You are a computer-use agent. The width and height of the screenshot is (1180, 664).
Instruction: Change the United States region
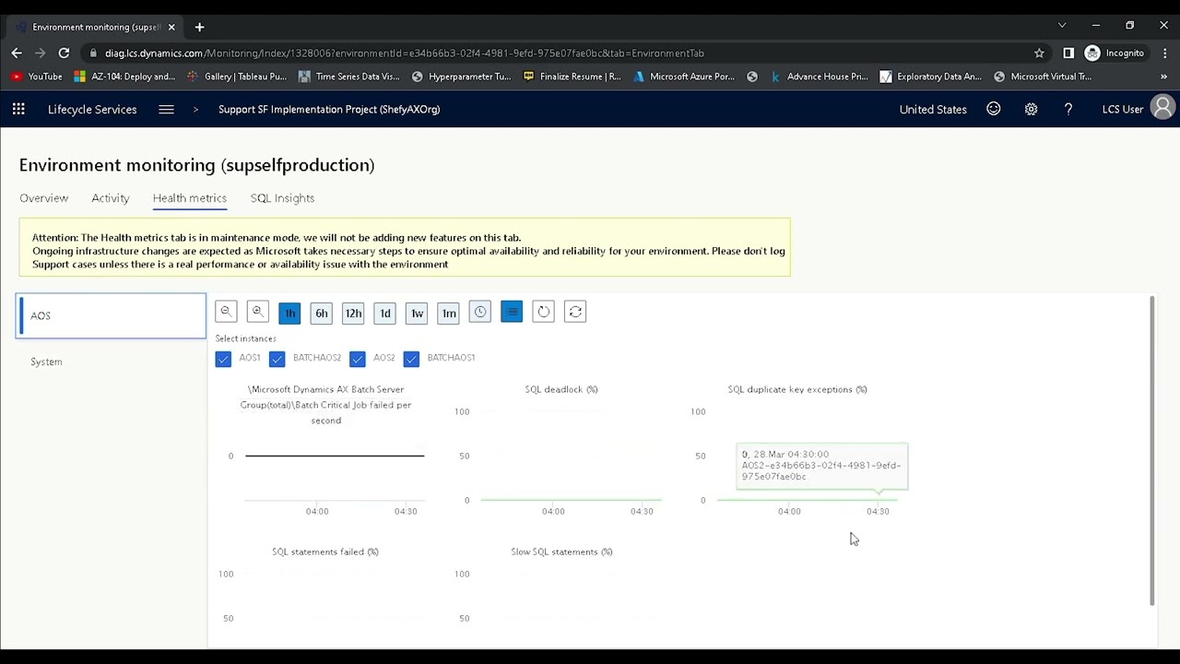933,109
